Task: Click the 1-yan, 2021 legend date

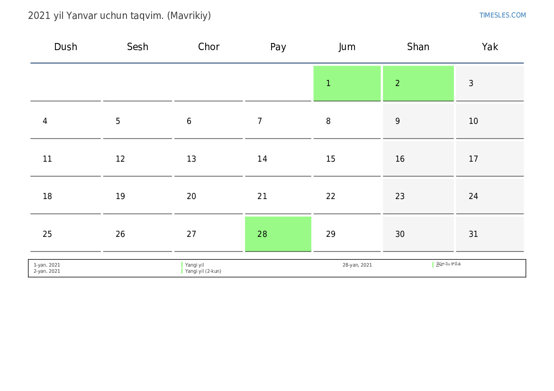Action: pyautogui.click(x=46, y=265)
